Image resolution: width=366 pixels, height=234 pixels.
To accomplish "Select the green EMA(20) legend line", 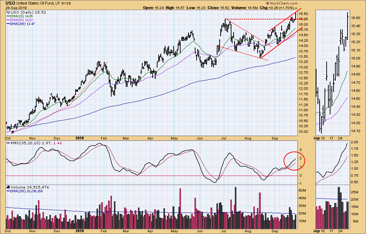I will 8,16.
